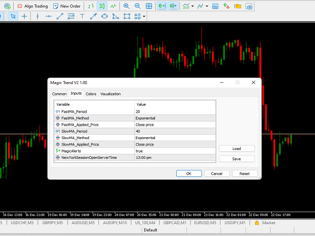
Task: Open the indicators list icon
Action: [x=186, y=6]
